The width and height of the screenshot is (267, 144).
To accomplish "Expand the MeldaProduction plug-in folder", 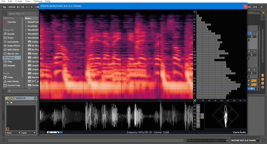I will pyautogui.click(x=26, y=22).
